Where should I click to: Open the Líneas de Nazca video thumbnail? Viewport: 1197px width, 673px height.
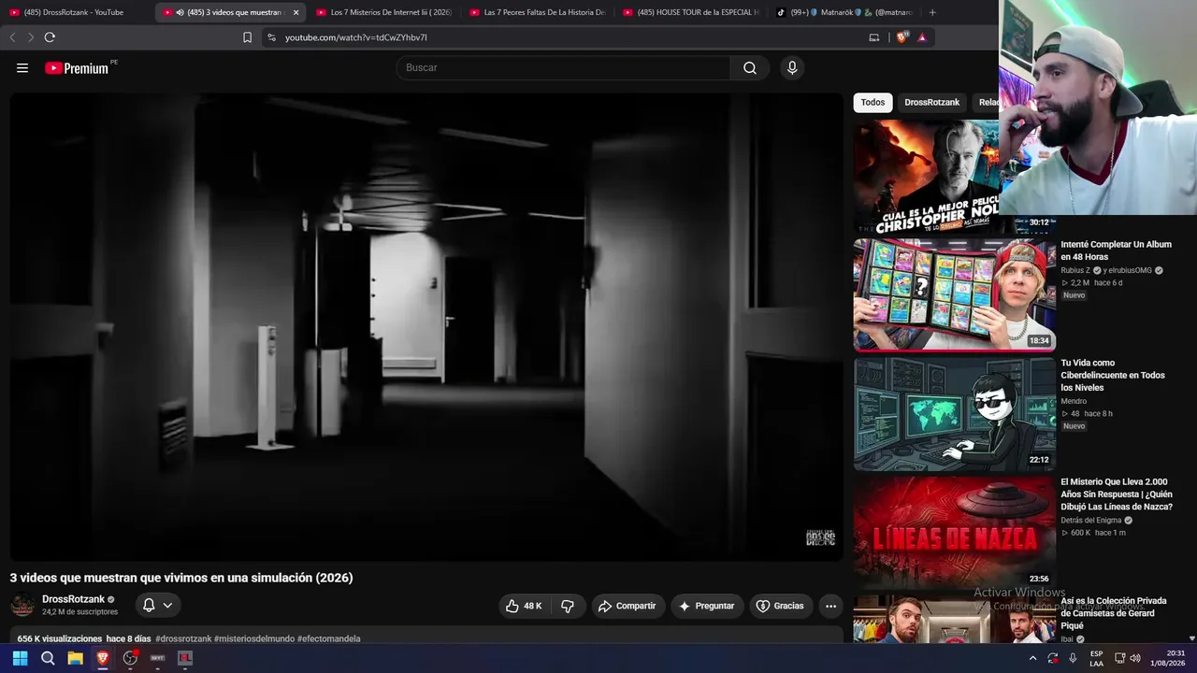(955, 533)
